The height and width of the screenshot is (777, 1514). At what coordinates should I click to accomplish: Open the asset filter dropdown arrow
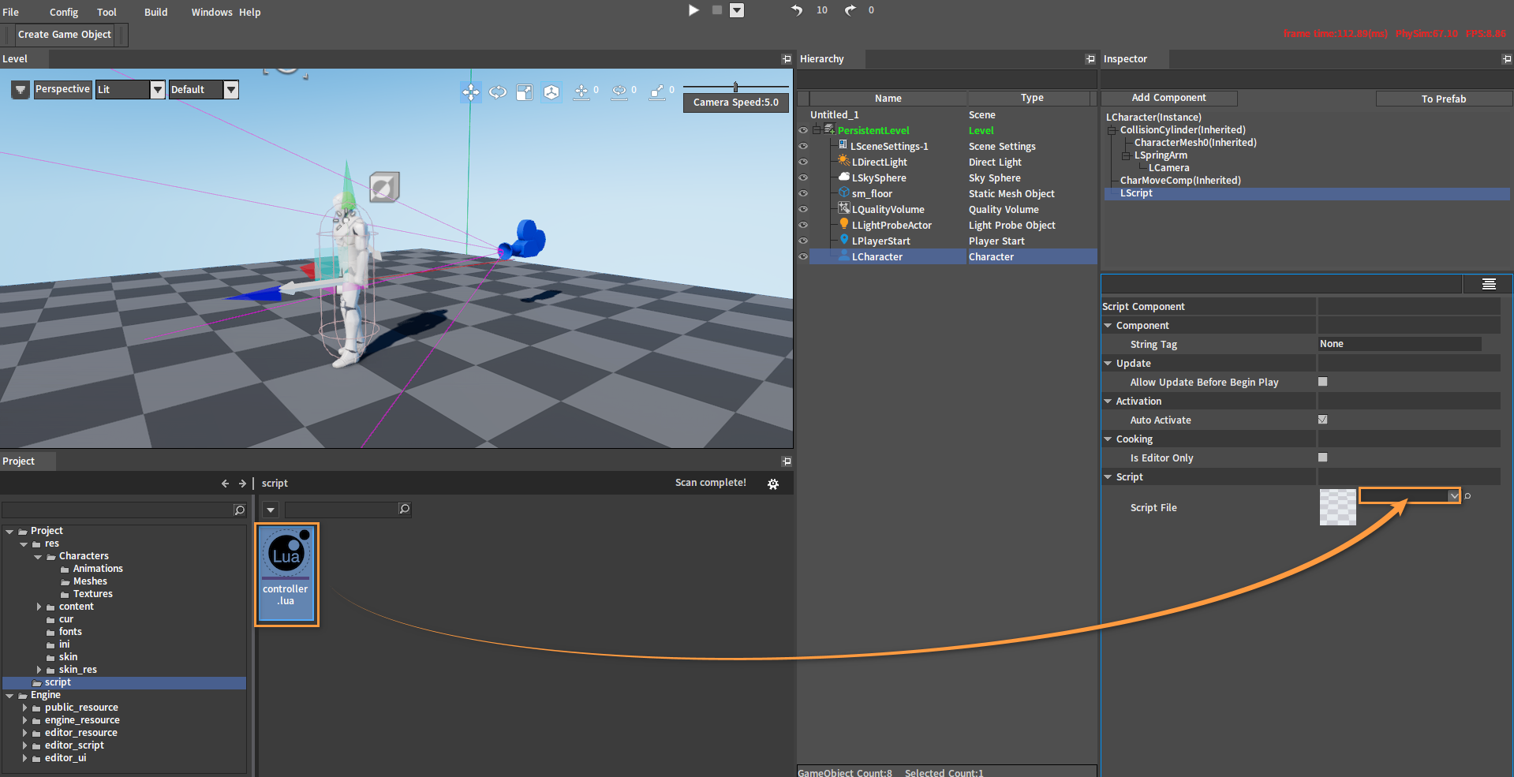[x=271, y=510]
